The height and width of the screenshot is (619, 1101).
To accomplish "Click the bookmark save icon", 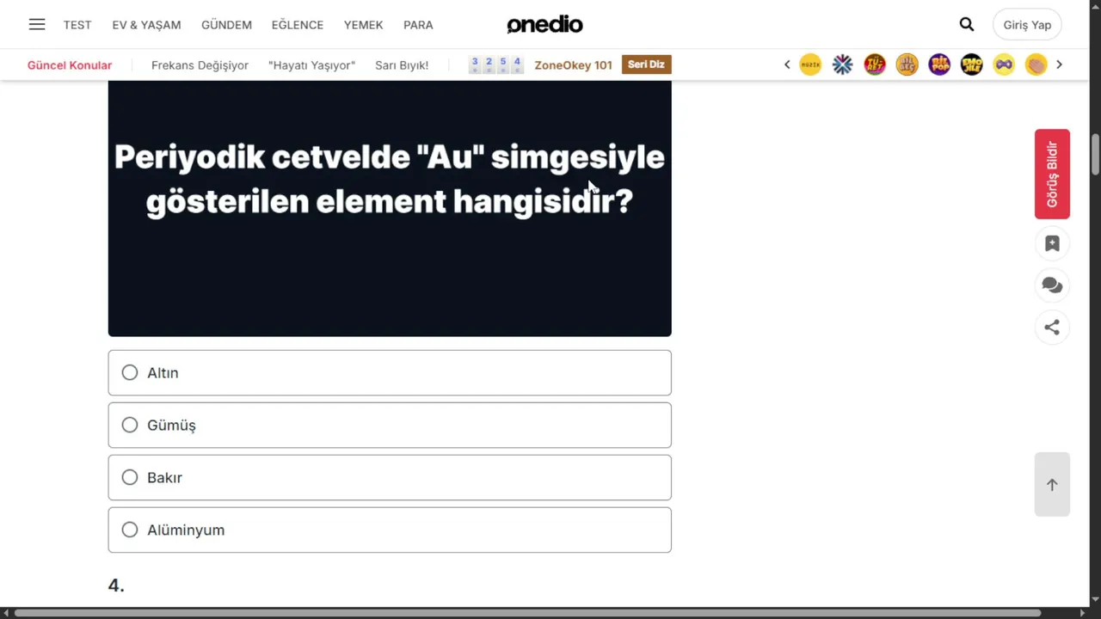I will pos(1052,243).
